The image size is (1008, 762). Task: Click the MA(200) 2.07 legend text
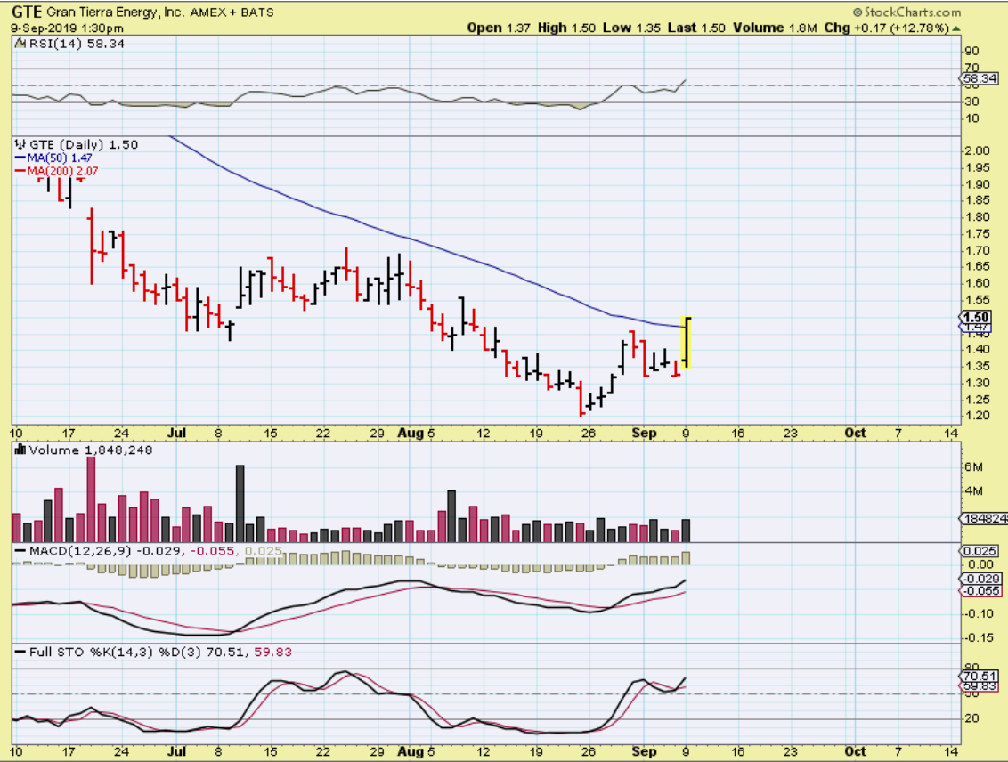pyautogui.click(x=63, y=172)
